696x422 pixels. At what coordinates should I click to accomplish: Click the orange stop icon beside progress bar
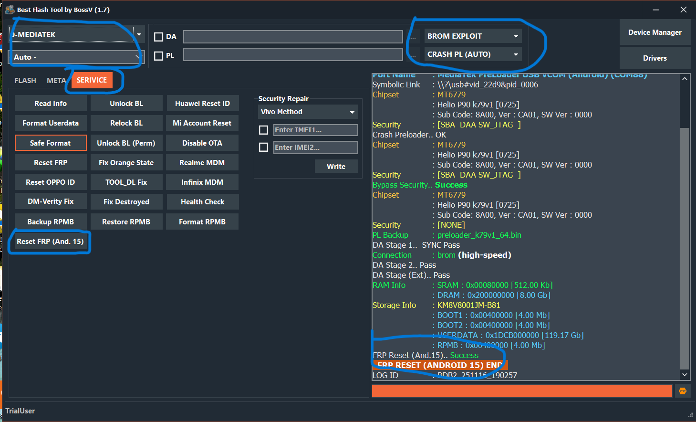pyautogui.click(x=682, y=391)
